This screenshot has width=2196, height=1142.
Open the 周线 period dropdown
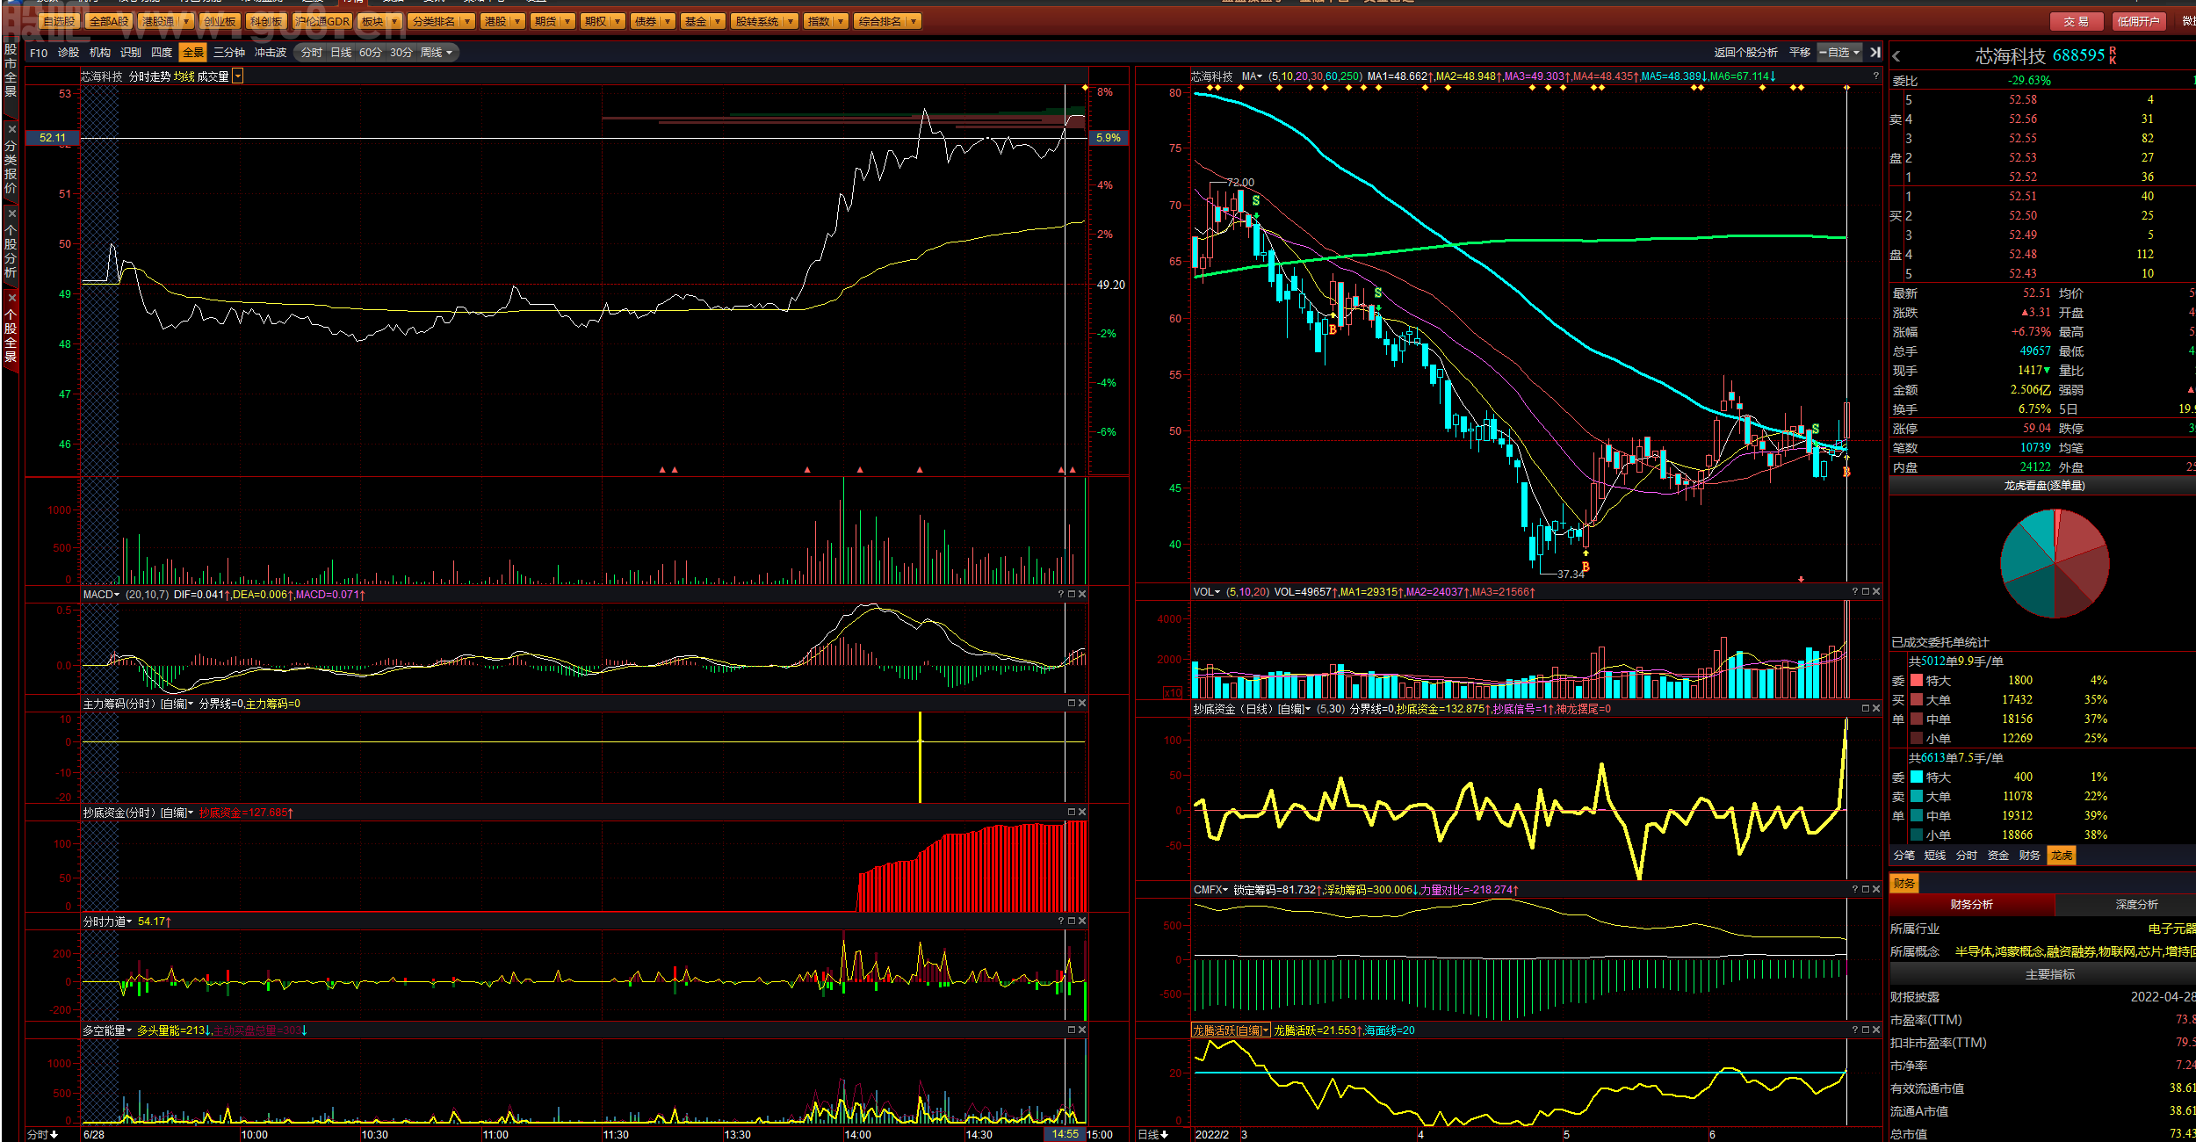437,53
